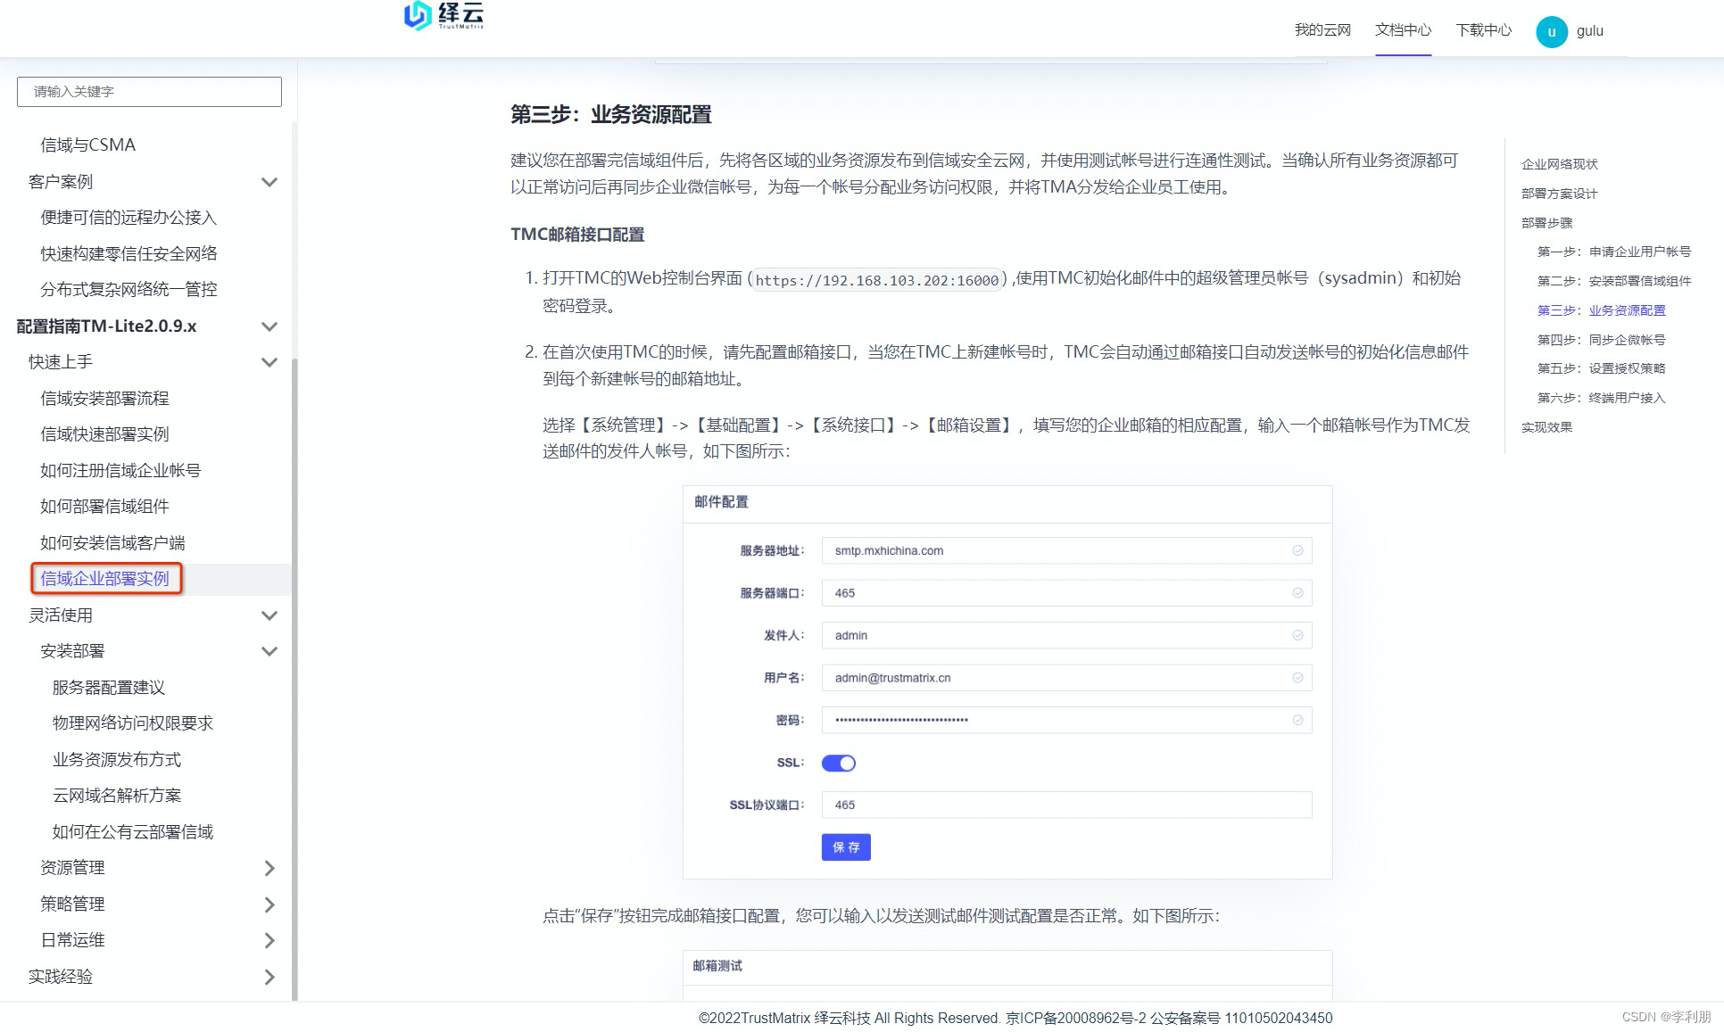Image resolution: width=1724 pixels, height=1032 pixels.
Task: Open 如何注册信域企业帐号 page
Action: click(x=120, y=471)
